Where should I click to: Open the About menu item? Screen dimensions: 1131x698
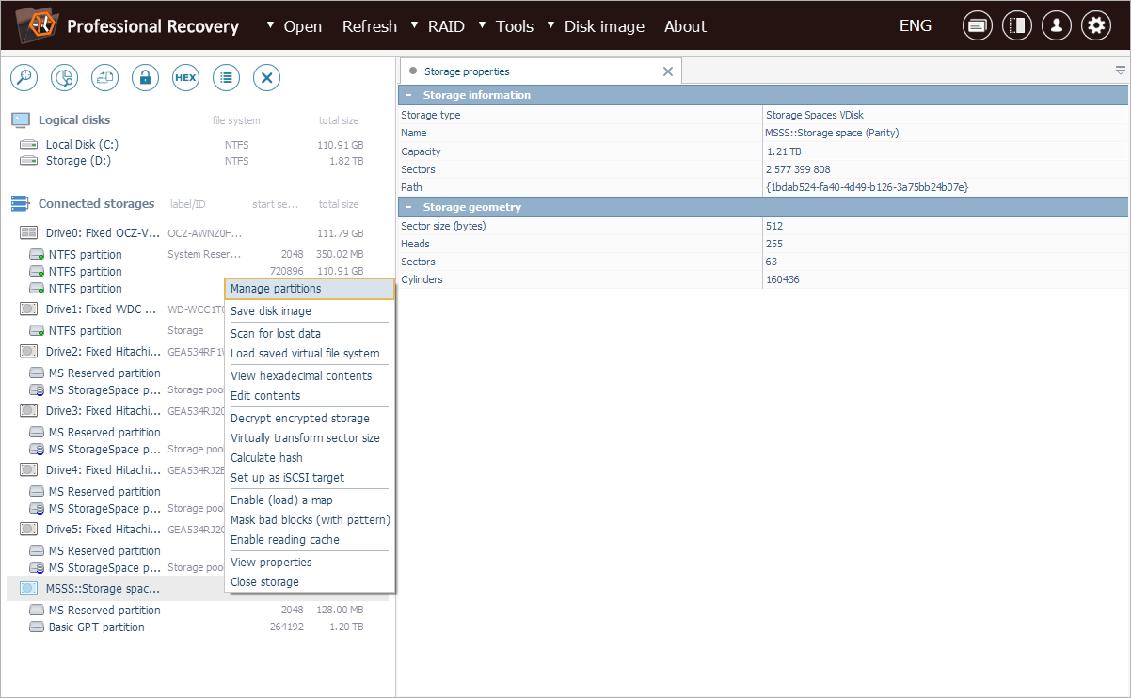tap(685, 26)
